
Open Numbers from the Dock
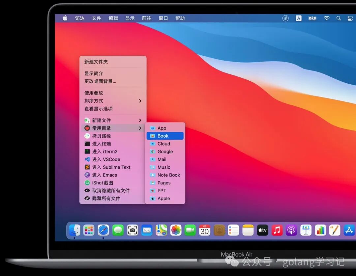pyautogui.click(x=320, y=231)
